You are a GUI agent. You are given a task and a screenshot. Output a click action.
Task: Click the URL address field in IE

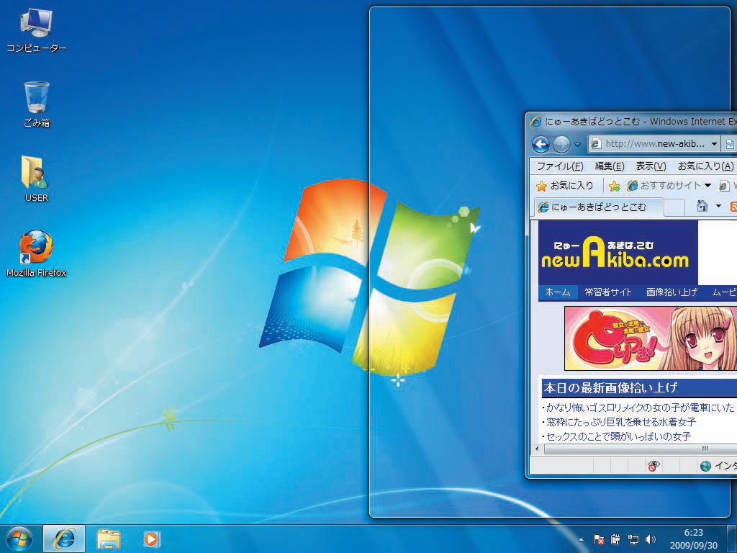654,144
